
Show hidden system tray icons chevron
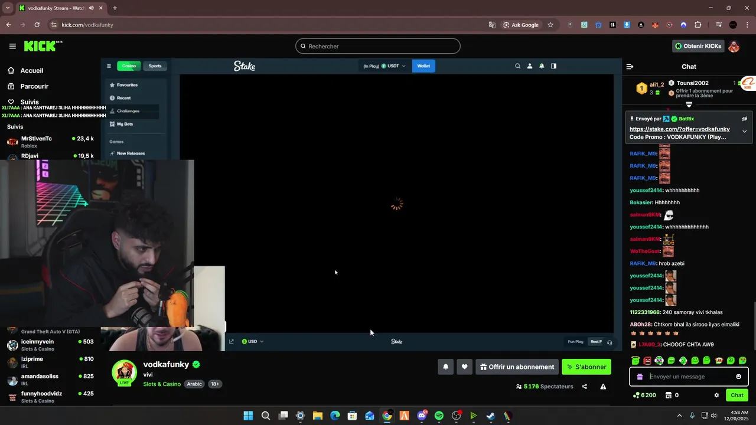pos(679,416)
